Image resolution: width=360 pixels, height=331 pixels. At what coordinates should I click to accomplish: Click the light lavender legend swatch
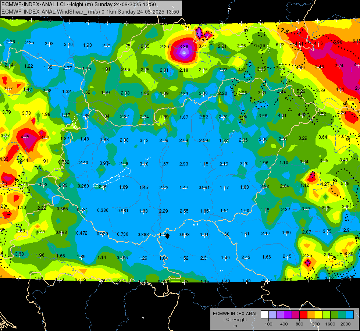tap(272, 315)
